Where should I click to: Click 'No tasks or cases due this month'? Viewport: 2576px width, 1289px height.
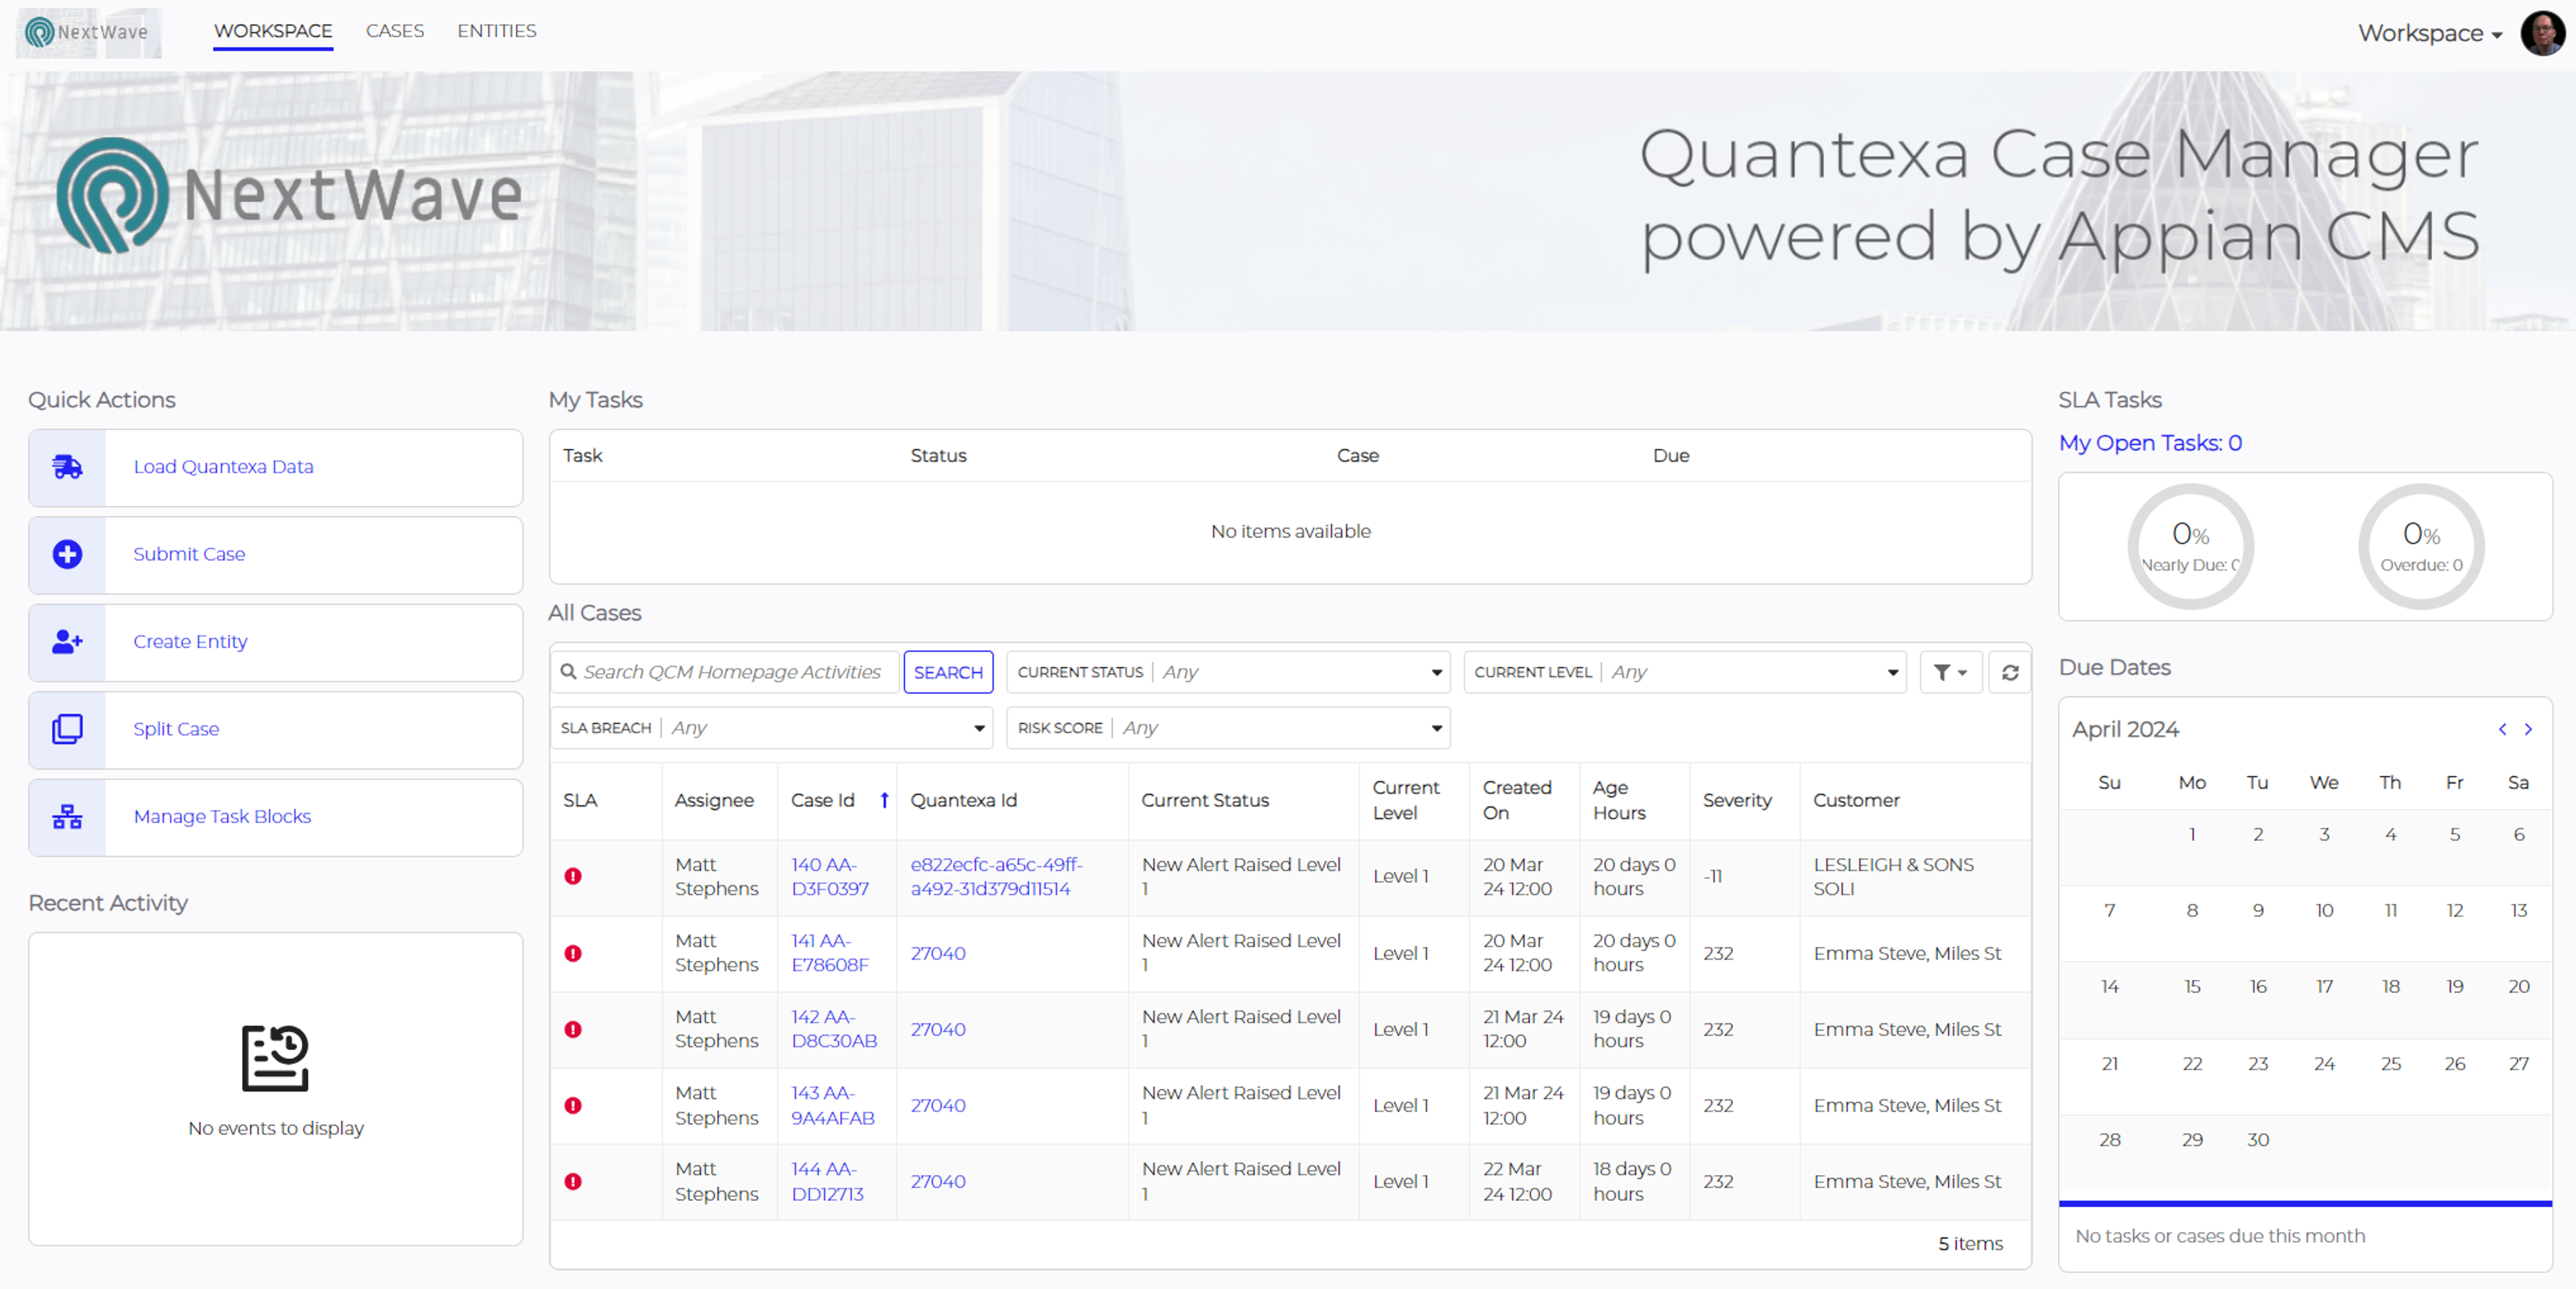coord(2219,1236)
